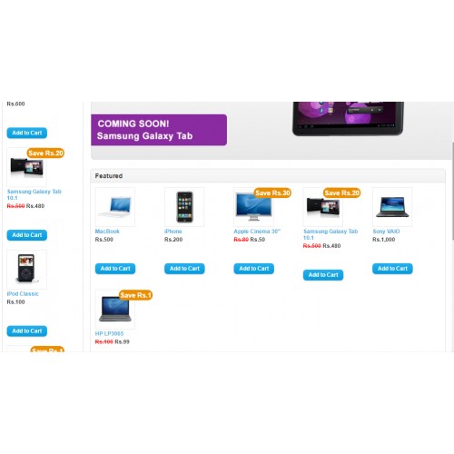This screenshot has width=454, height=454.
Task: Add Apple Cinema 30" to cart
Action: tap(253, 269)
